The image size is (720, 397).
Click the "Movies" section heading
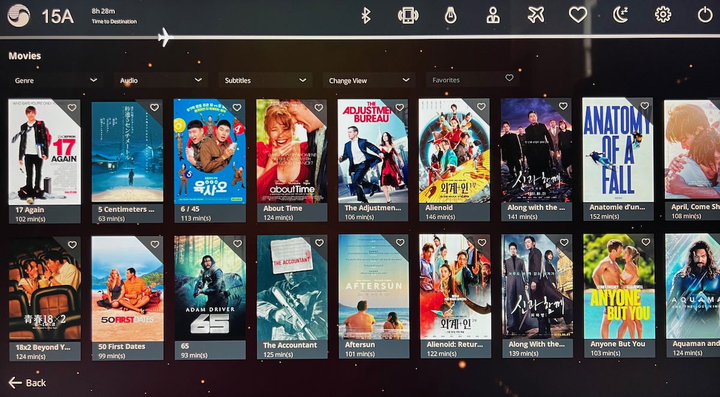pos(25,56)
